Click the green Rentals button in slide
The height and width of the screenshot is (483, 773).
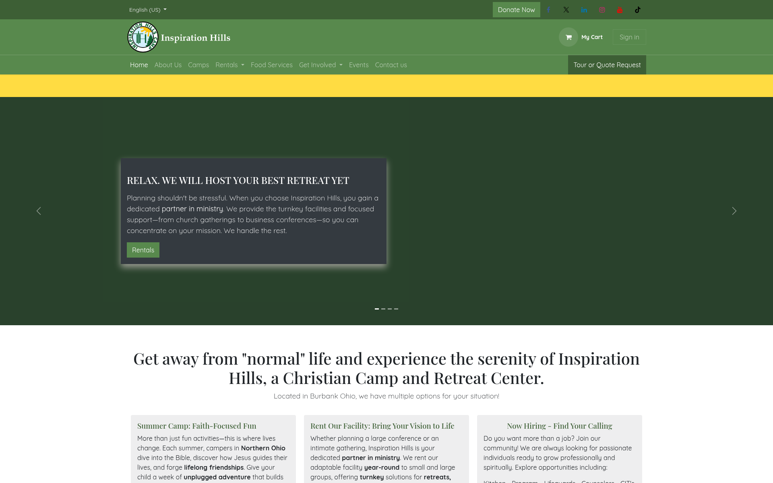143,250
